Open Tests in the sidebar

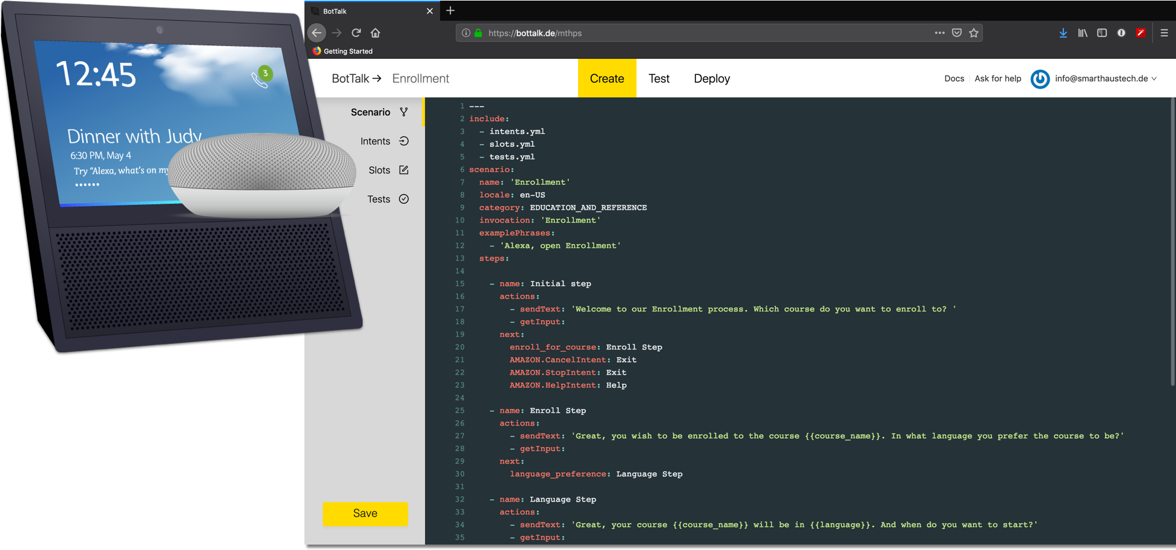tap(379, 199)
